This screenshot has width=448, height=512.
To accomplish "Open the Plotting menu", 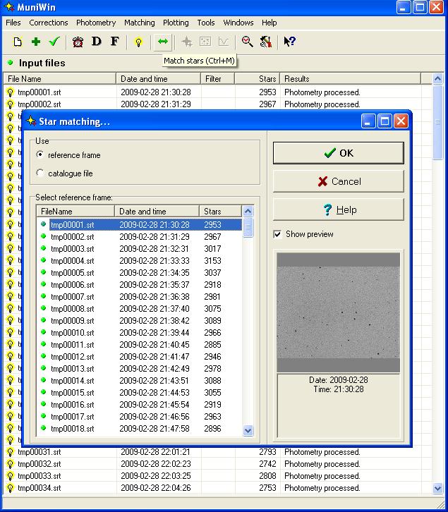I will (176, 23).
